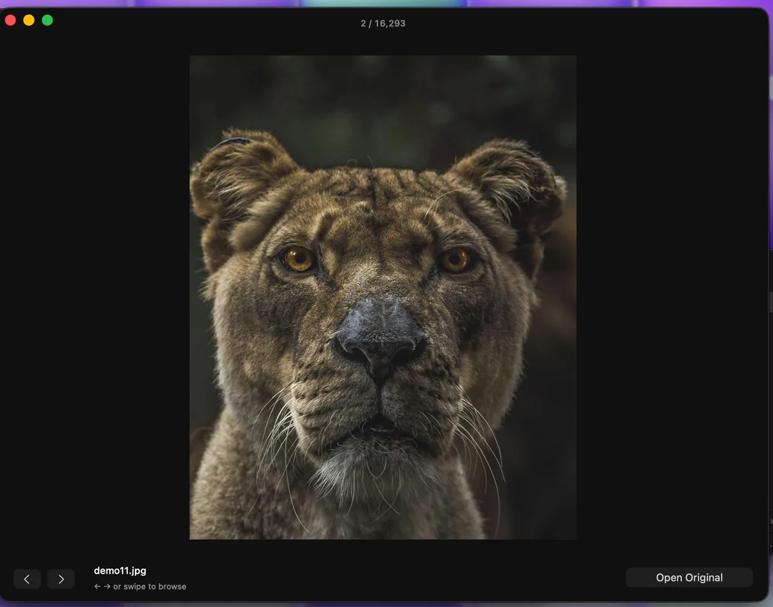Click the lioness photo preview
Image resolution: width=773 pixels, height=607 pixels.
tap(383, 298)
